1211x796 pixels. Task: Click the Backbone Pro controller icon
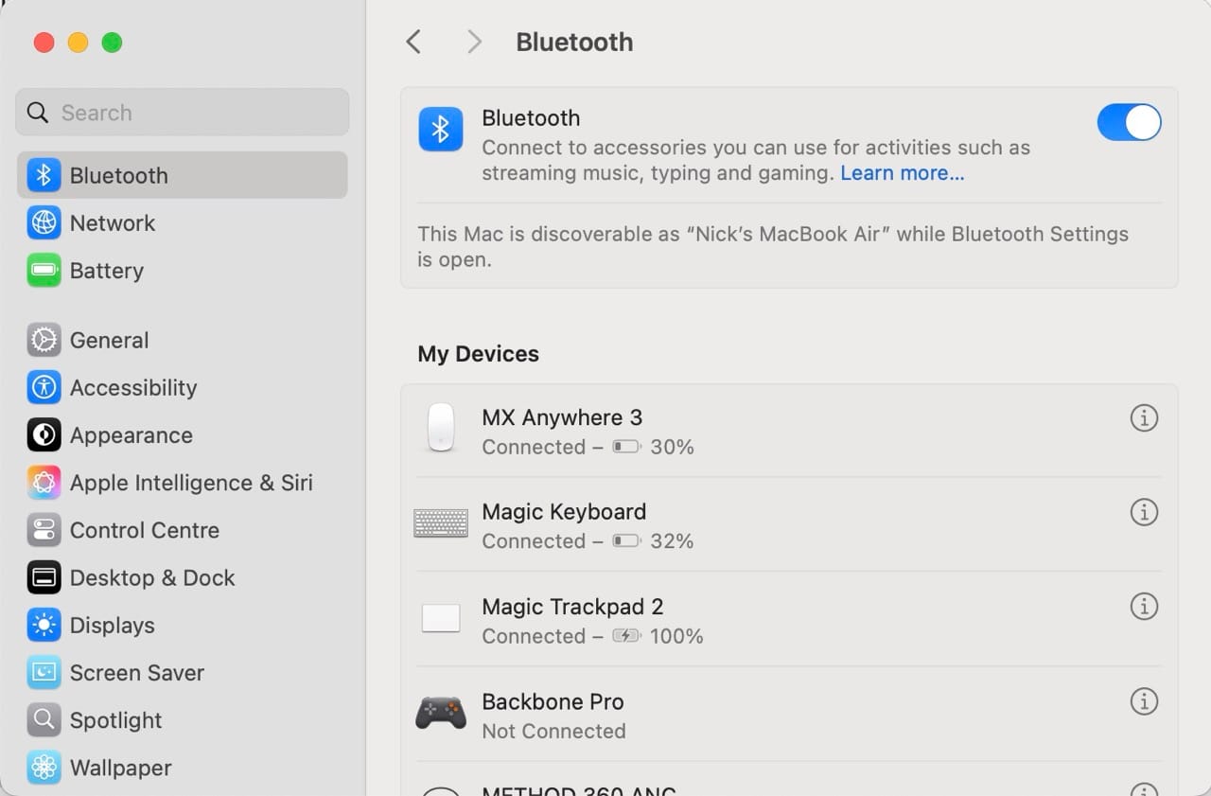tap(440, 712)
